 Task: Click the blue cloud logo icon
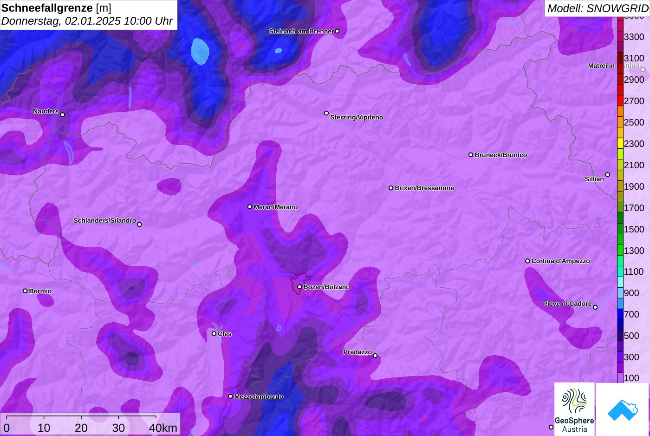coord(623,410)
